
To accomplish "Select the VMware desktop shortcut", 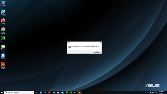I will 3,48.
